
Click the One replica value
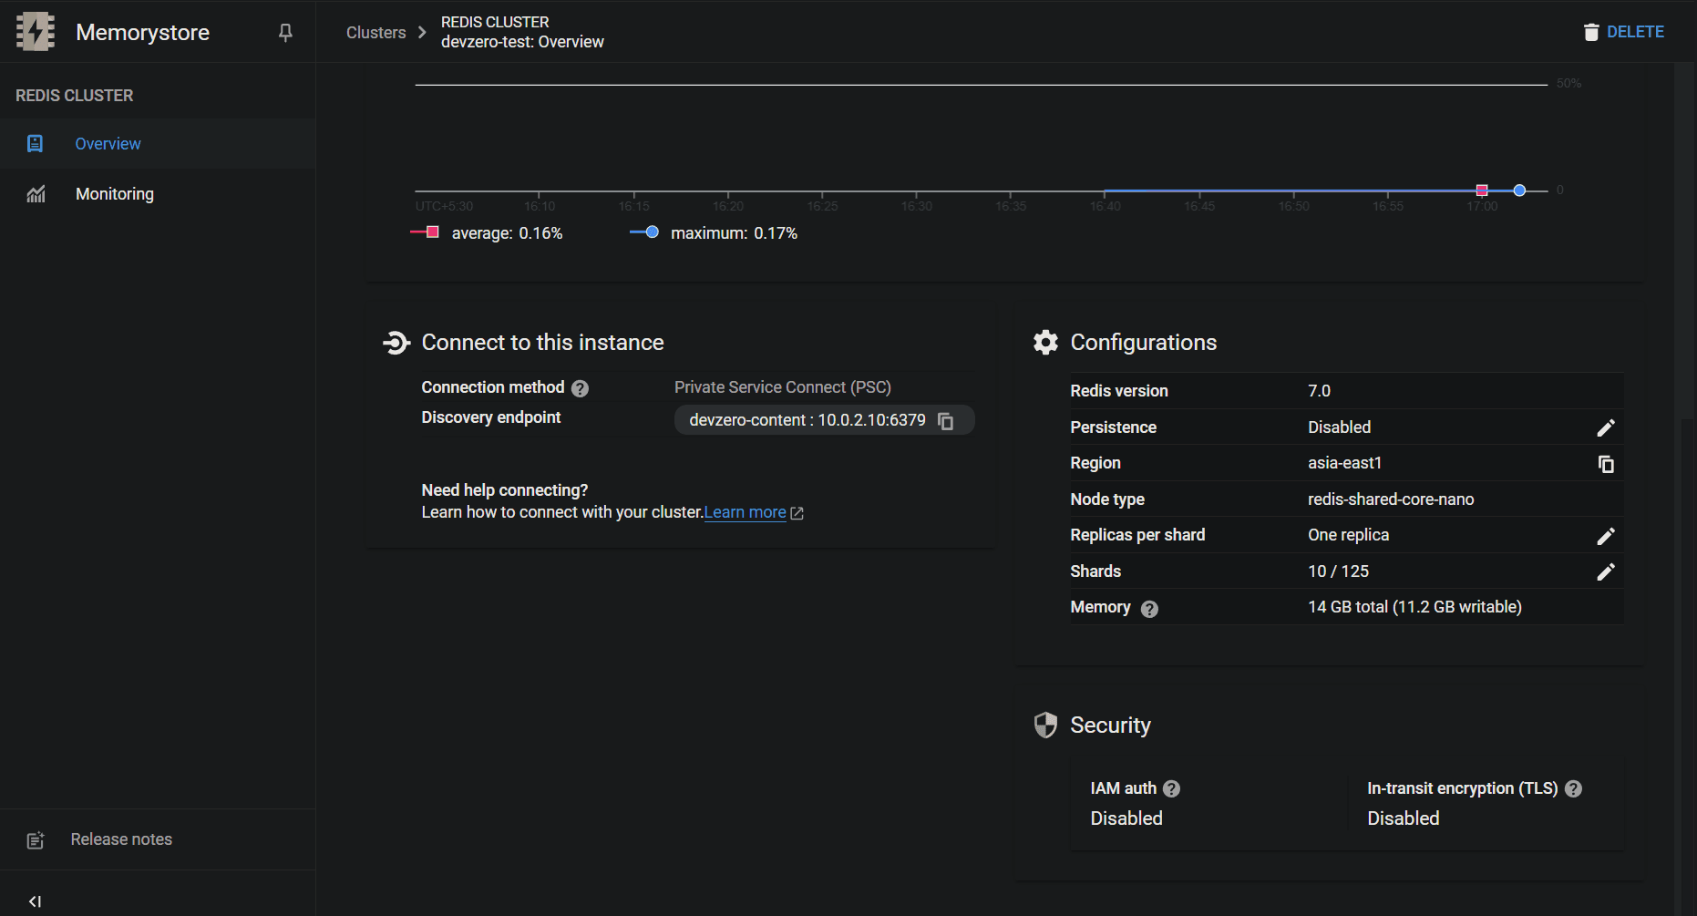click(x=1348, y=535)
